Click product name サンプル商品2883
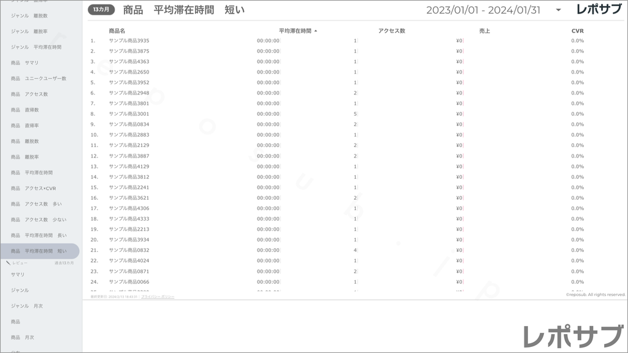The width and height of the screenshot is (628, 353). click(x=129, y=135)
